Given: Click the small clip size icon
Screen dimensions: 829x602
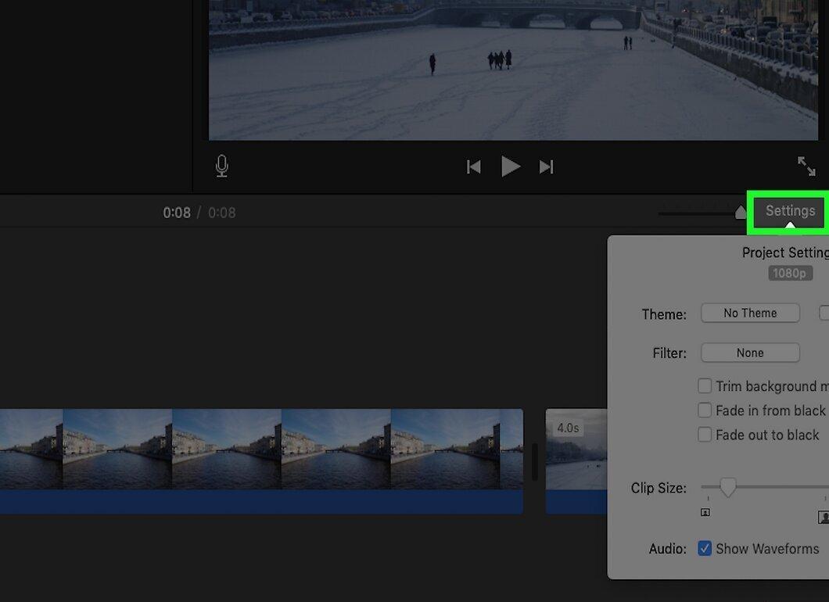Looking at the screenshot, I should (x=705, y=512).
